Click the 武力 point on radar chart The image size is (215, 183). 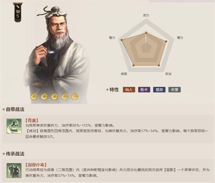(146, 33)
